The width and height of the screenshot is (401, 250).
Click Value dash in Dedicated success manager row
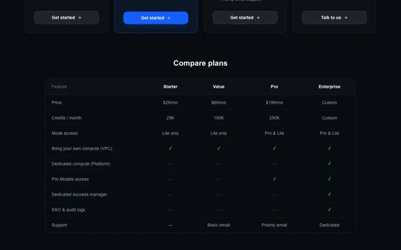219,195
